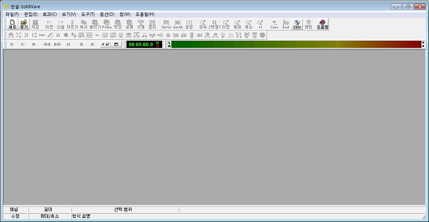The image size is (429, 222).
Task: Click the 길이 status bar cell
Action: point(49,209)
